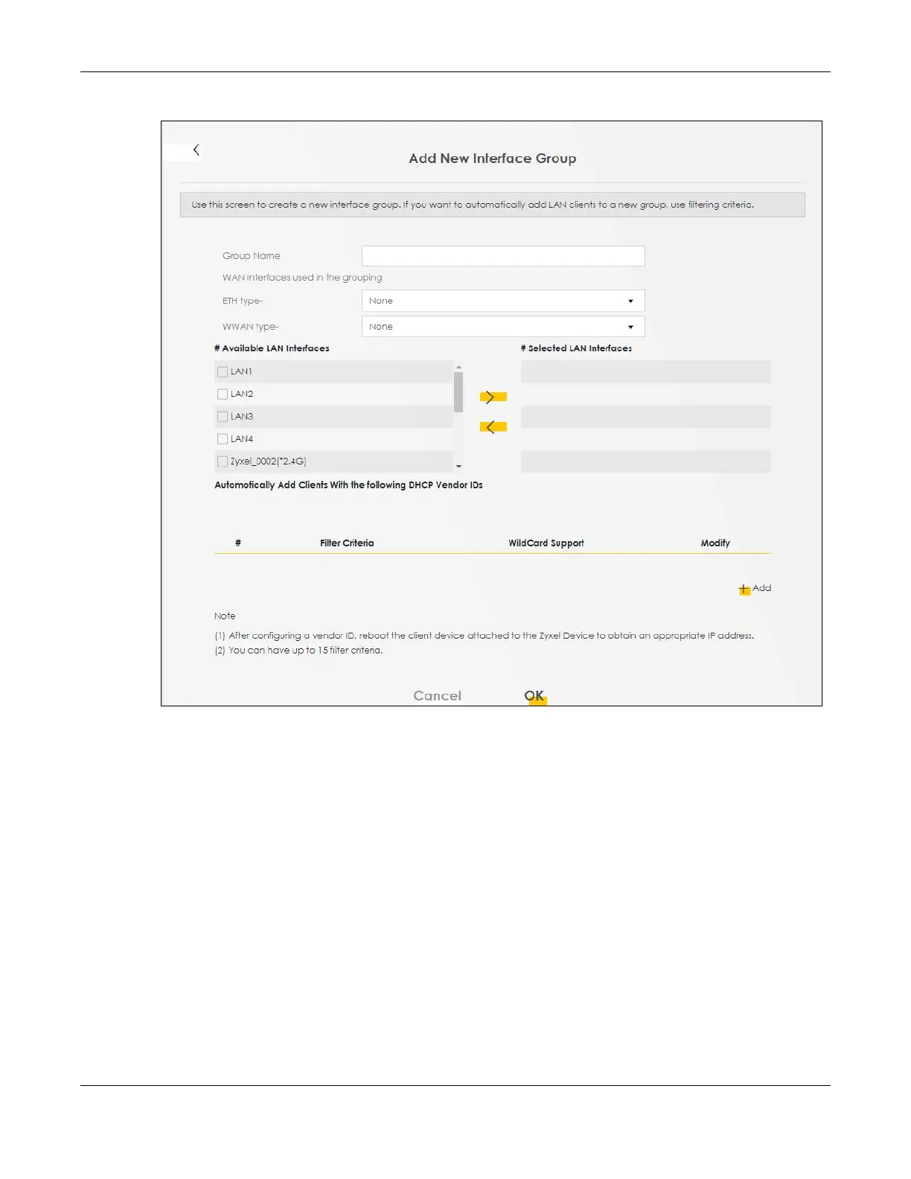The width and height of the screenshot is (911, 1179).
Task: Click Cancel to discard the group
Action: (x=437, y=696)
